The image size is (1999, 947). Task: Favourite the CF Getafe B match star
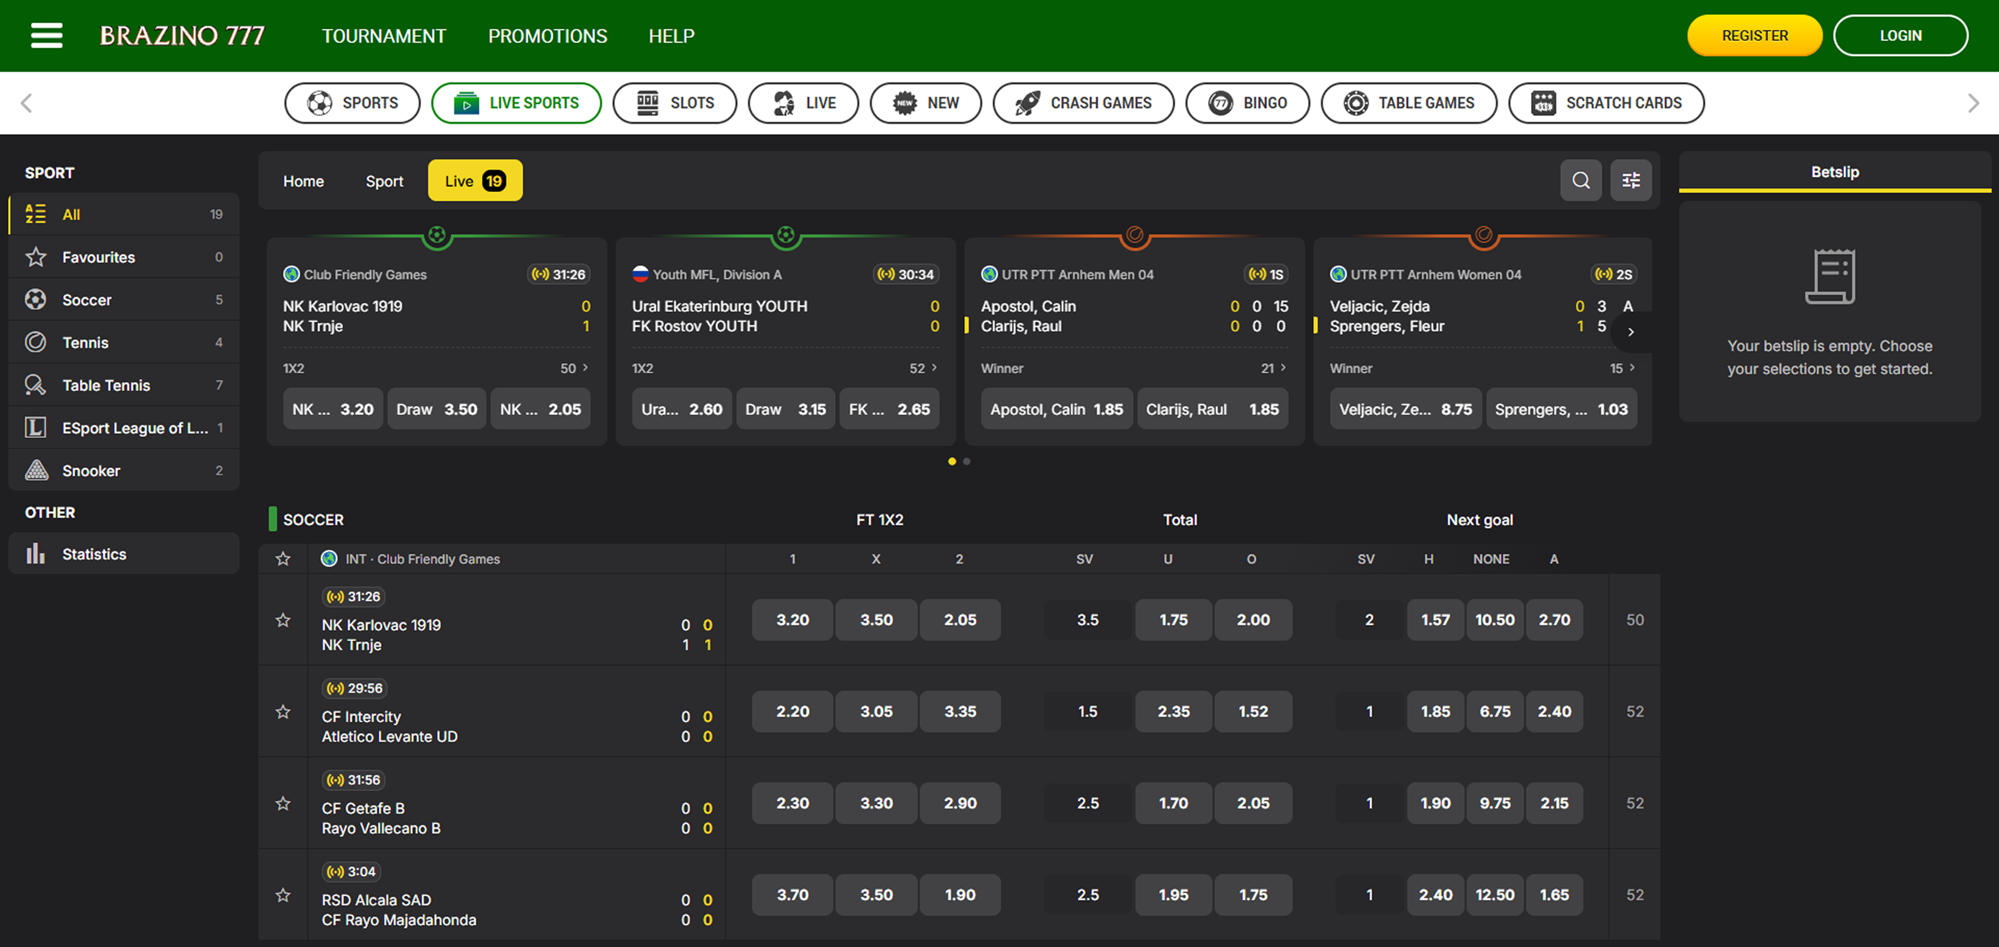pyautogui.click(x=283, y=803)
